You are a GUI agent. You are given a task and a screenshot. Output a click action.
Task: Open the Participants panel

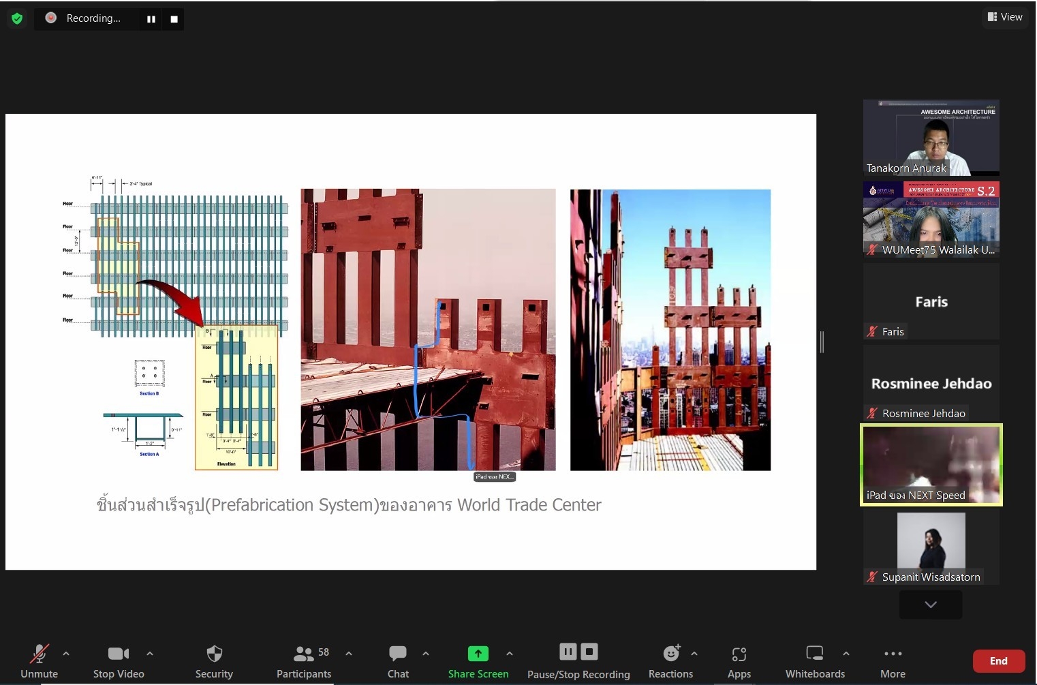(303, 661)
